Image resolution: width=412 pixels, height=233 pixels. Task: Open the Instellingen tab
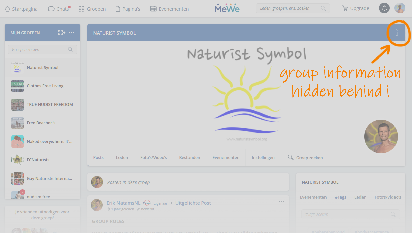click(263, 157)
